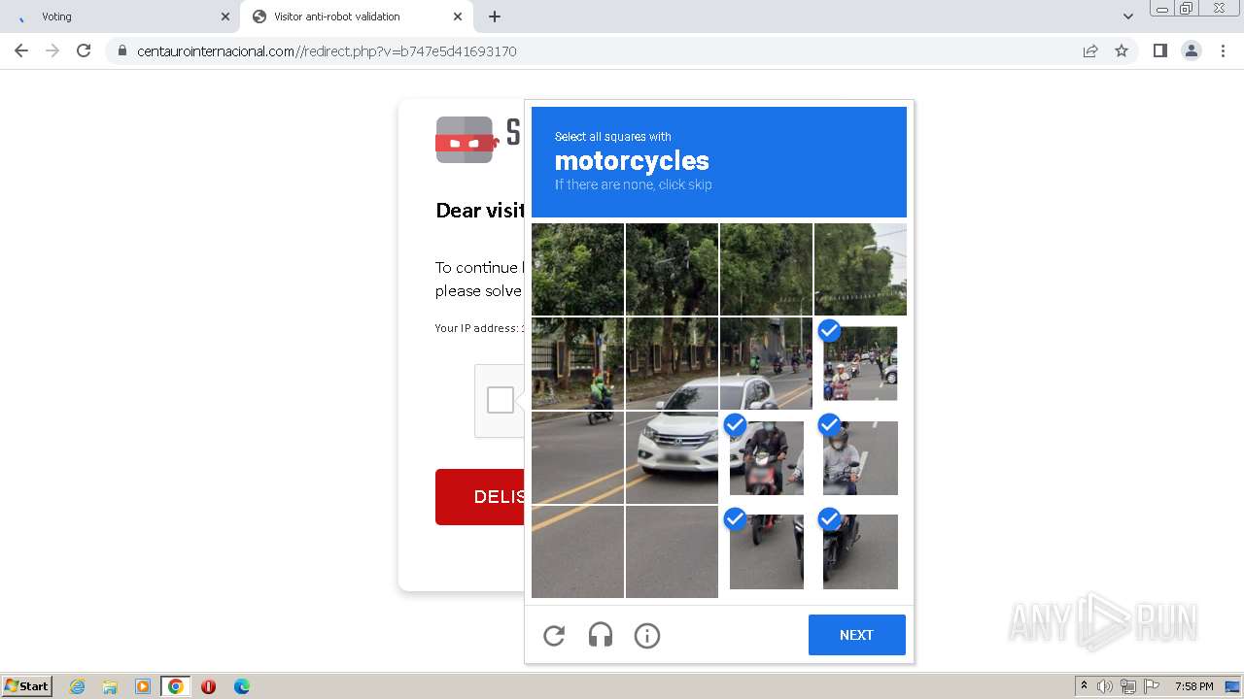The height and width of the screenshot is (699, 1244).
Task: Close the Voting tab
Action: pos(225,17)
